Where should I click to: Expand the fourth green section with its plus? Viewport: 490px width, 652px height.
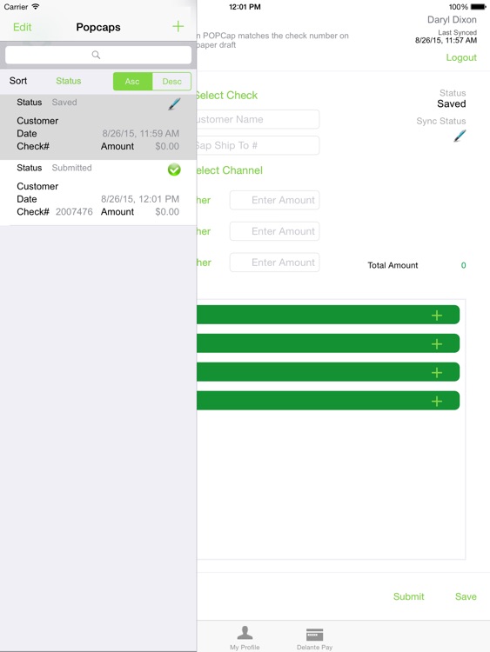[436, 402]
